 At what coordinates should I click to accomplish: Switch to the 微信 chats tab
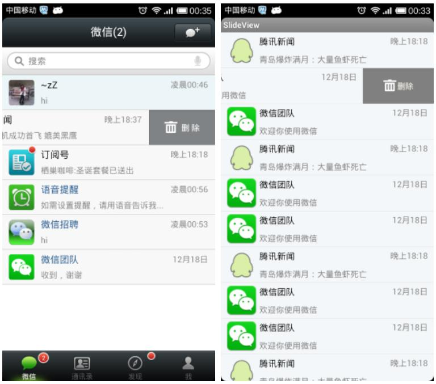[29, 366]
